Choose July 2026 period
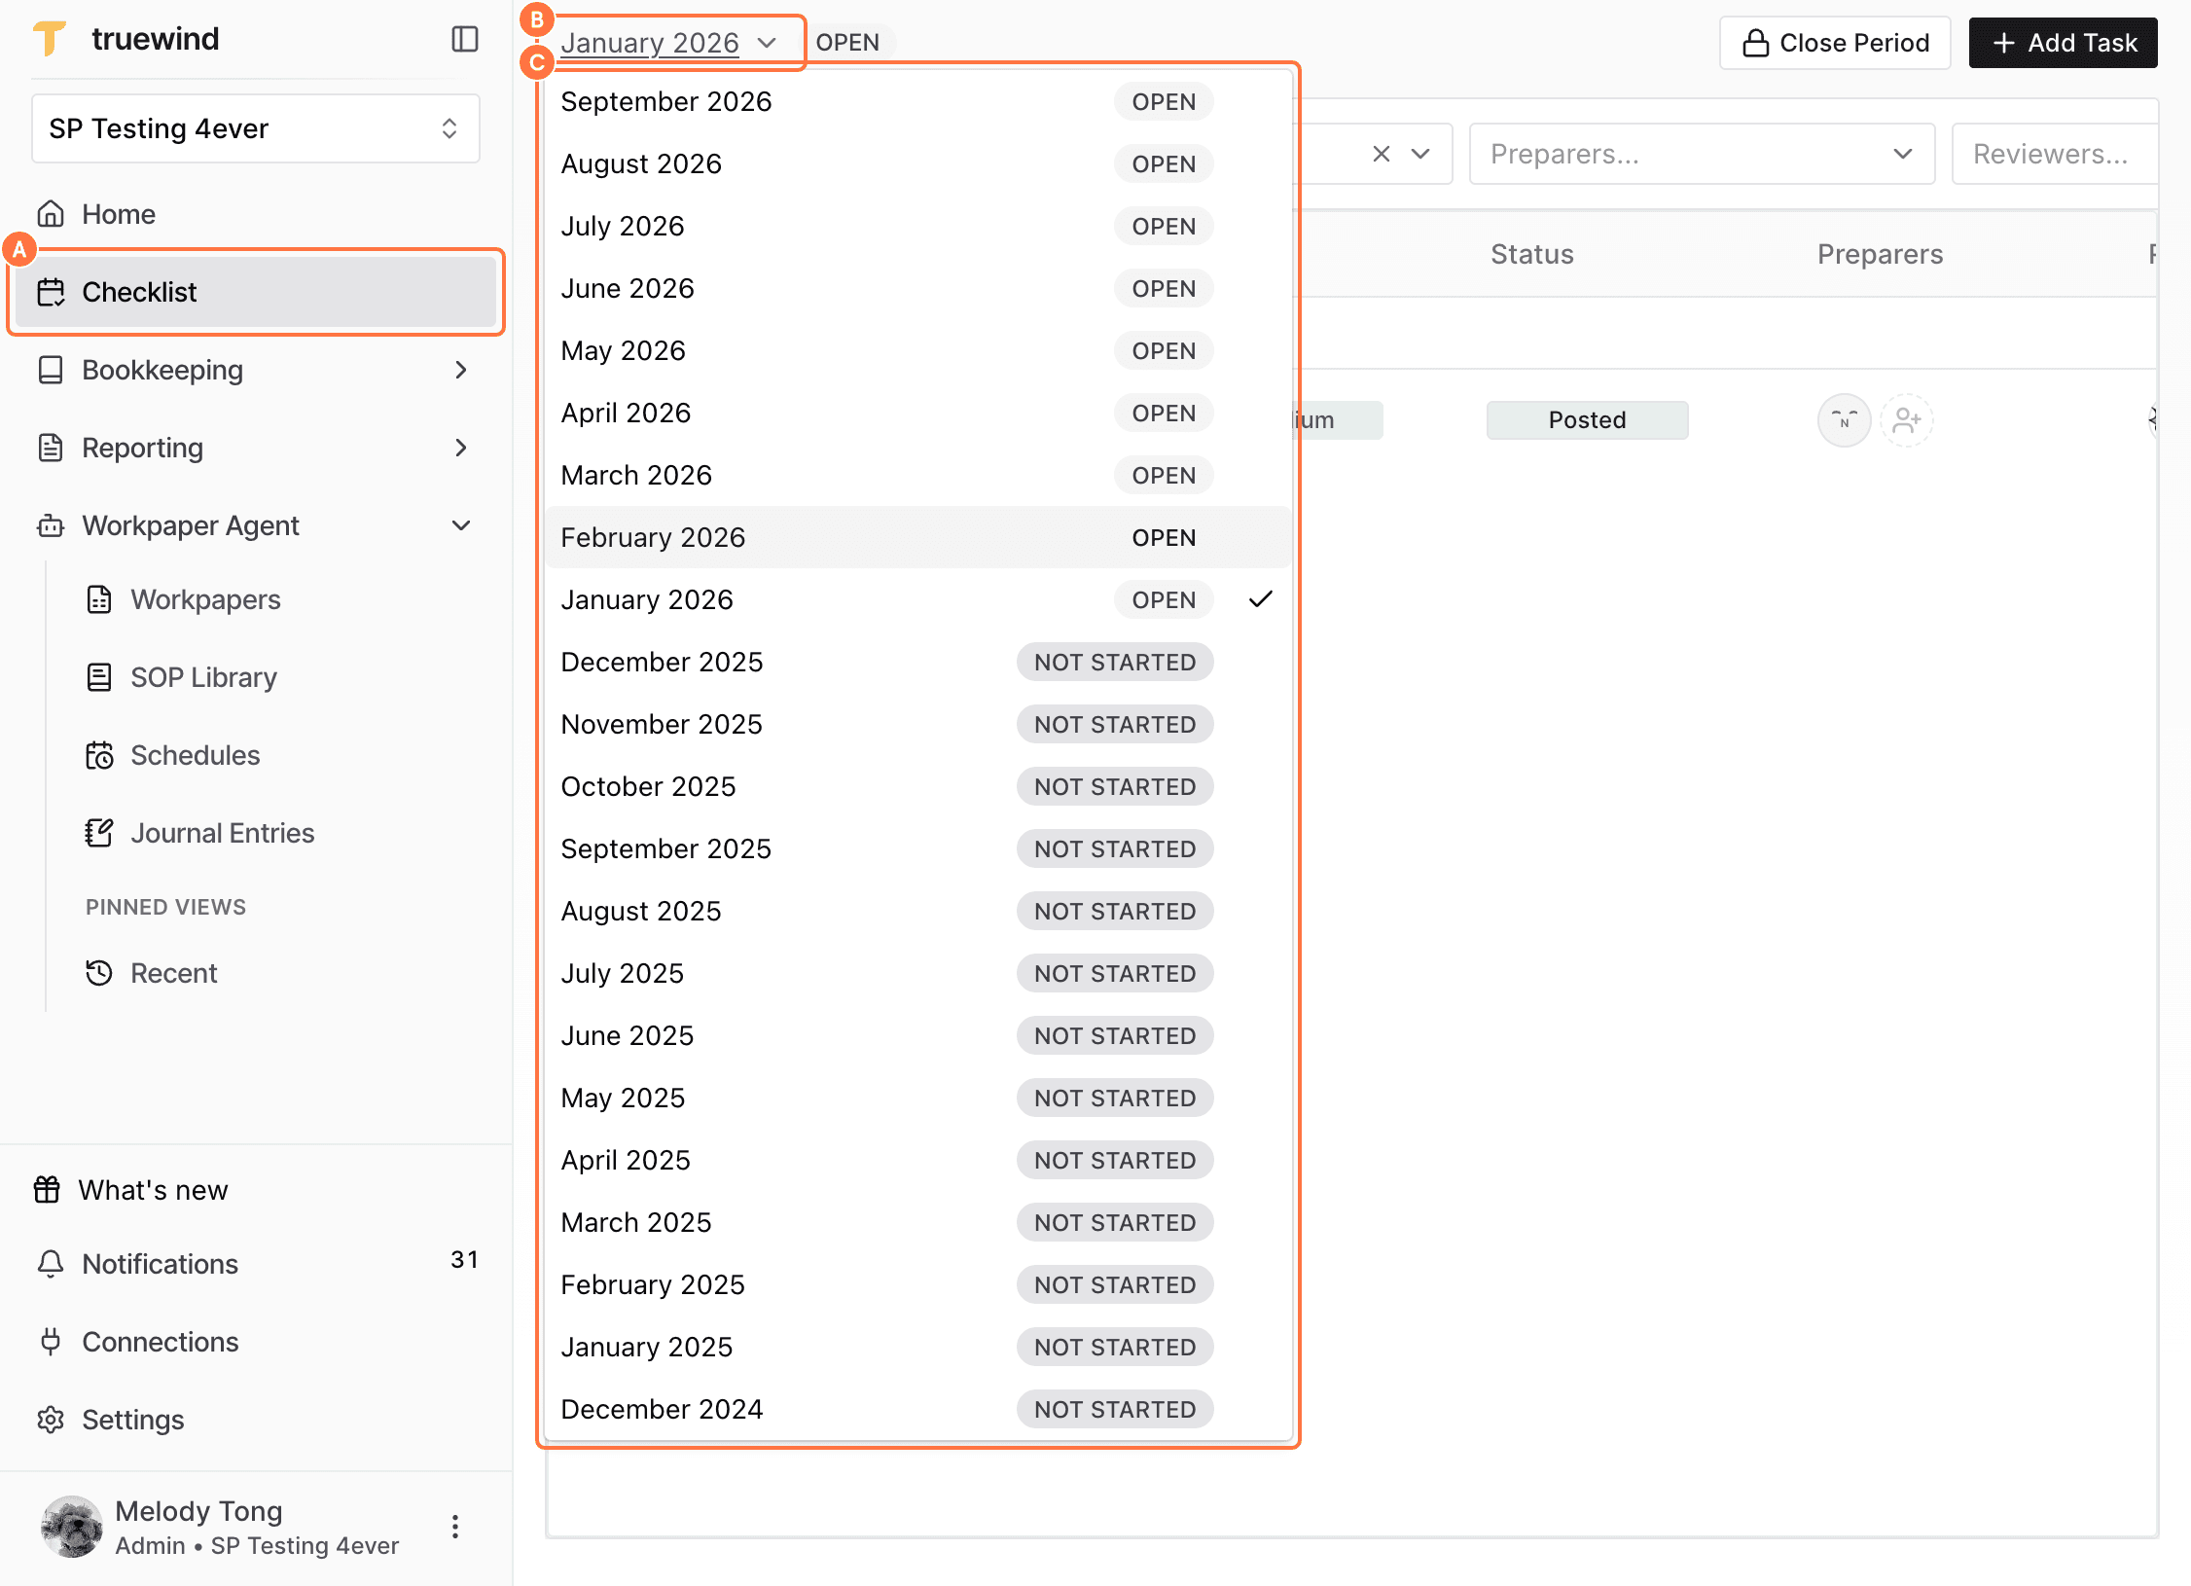 917,226
